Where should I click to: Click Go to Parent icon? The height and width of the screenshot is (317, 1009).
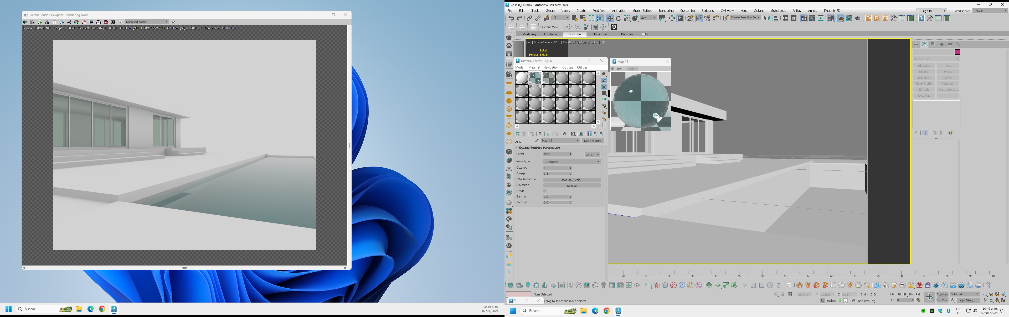595,134
